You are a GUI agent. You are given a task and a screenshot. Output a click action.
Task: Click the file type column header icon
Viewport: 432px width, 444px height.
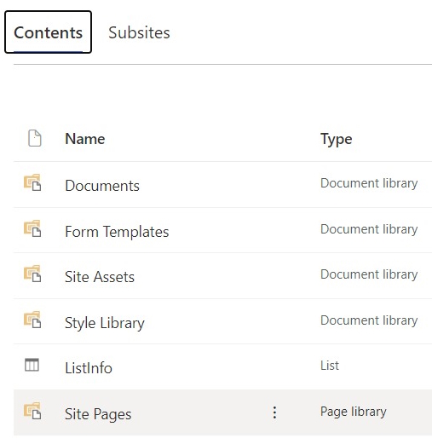(x=35, y=138)
